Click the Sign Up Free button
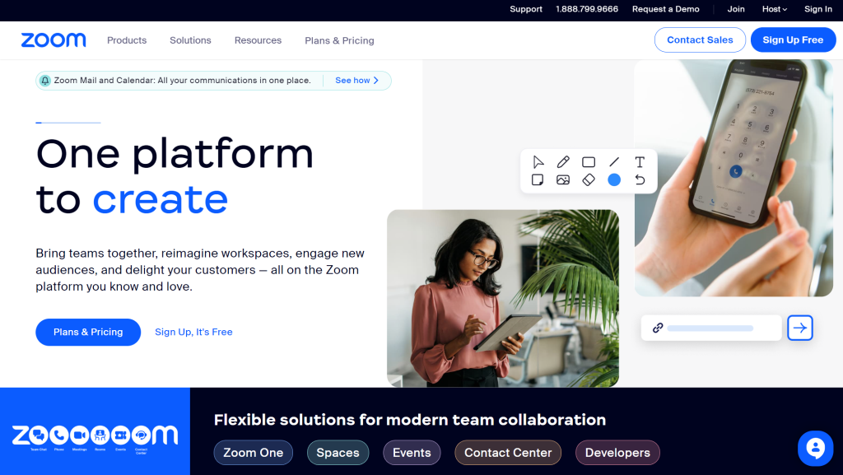 [x=793, y=40]
